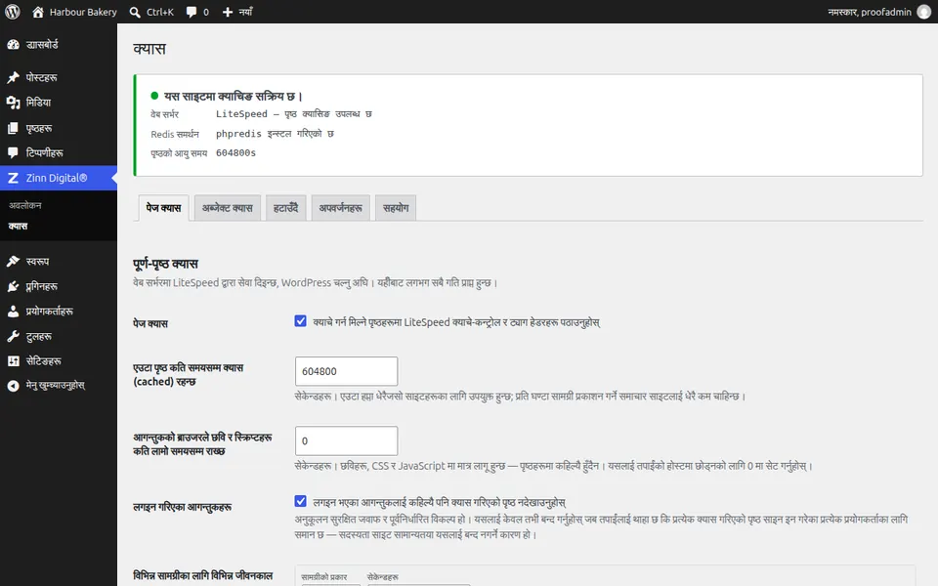Disable the पेज क्यास checkbox
This screenshot has width=938, height=586.
tap(300, 321)
